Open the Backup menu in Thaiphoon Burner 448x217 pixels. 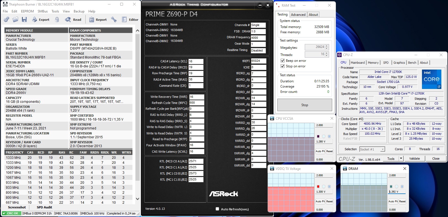tap(79, 11)
